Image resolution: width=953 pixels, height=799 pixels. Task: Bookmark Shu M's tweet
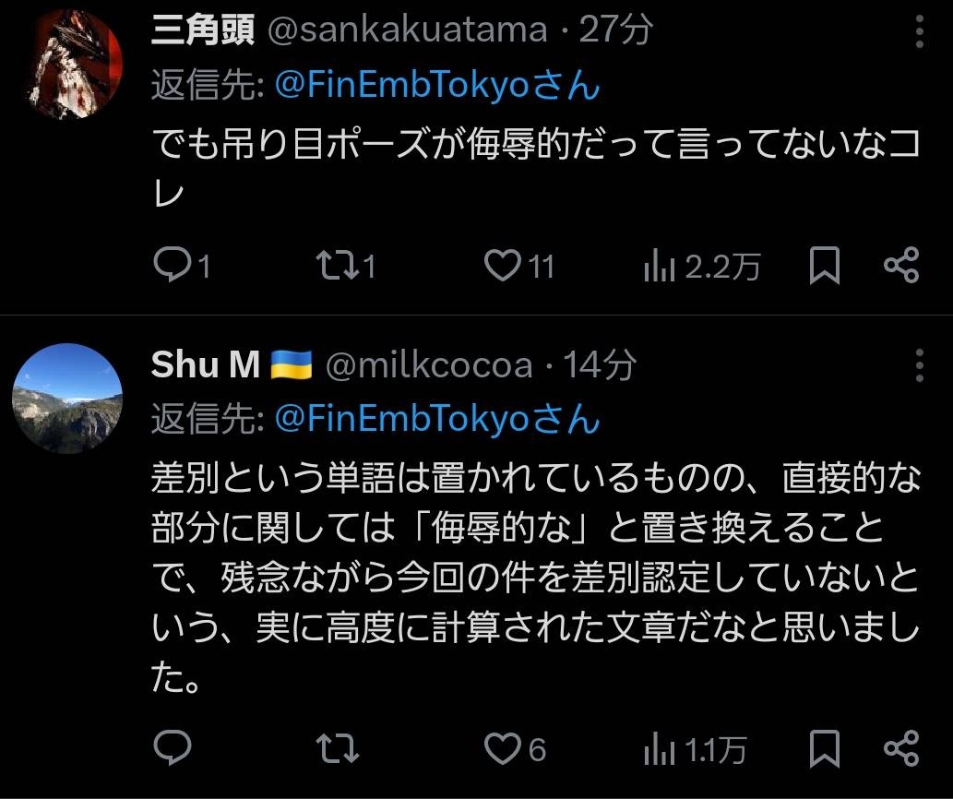tap(824, 748)
